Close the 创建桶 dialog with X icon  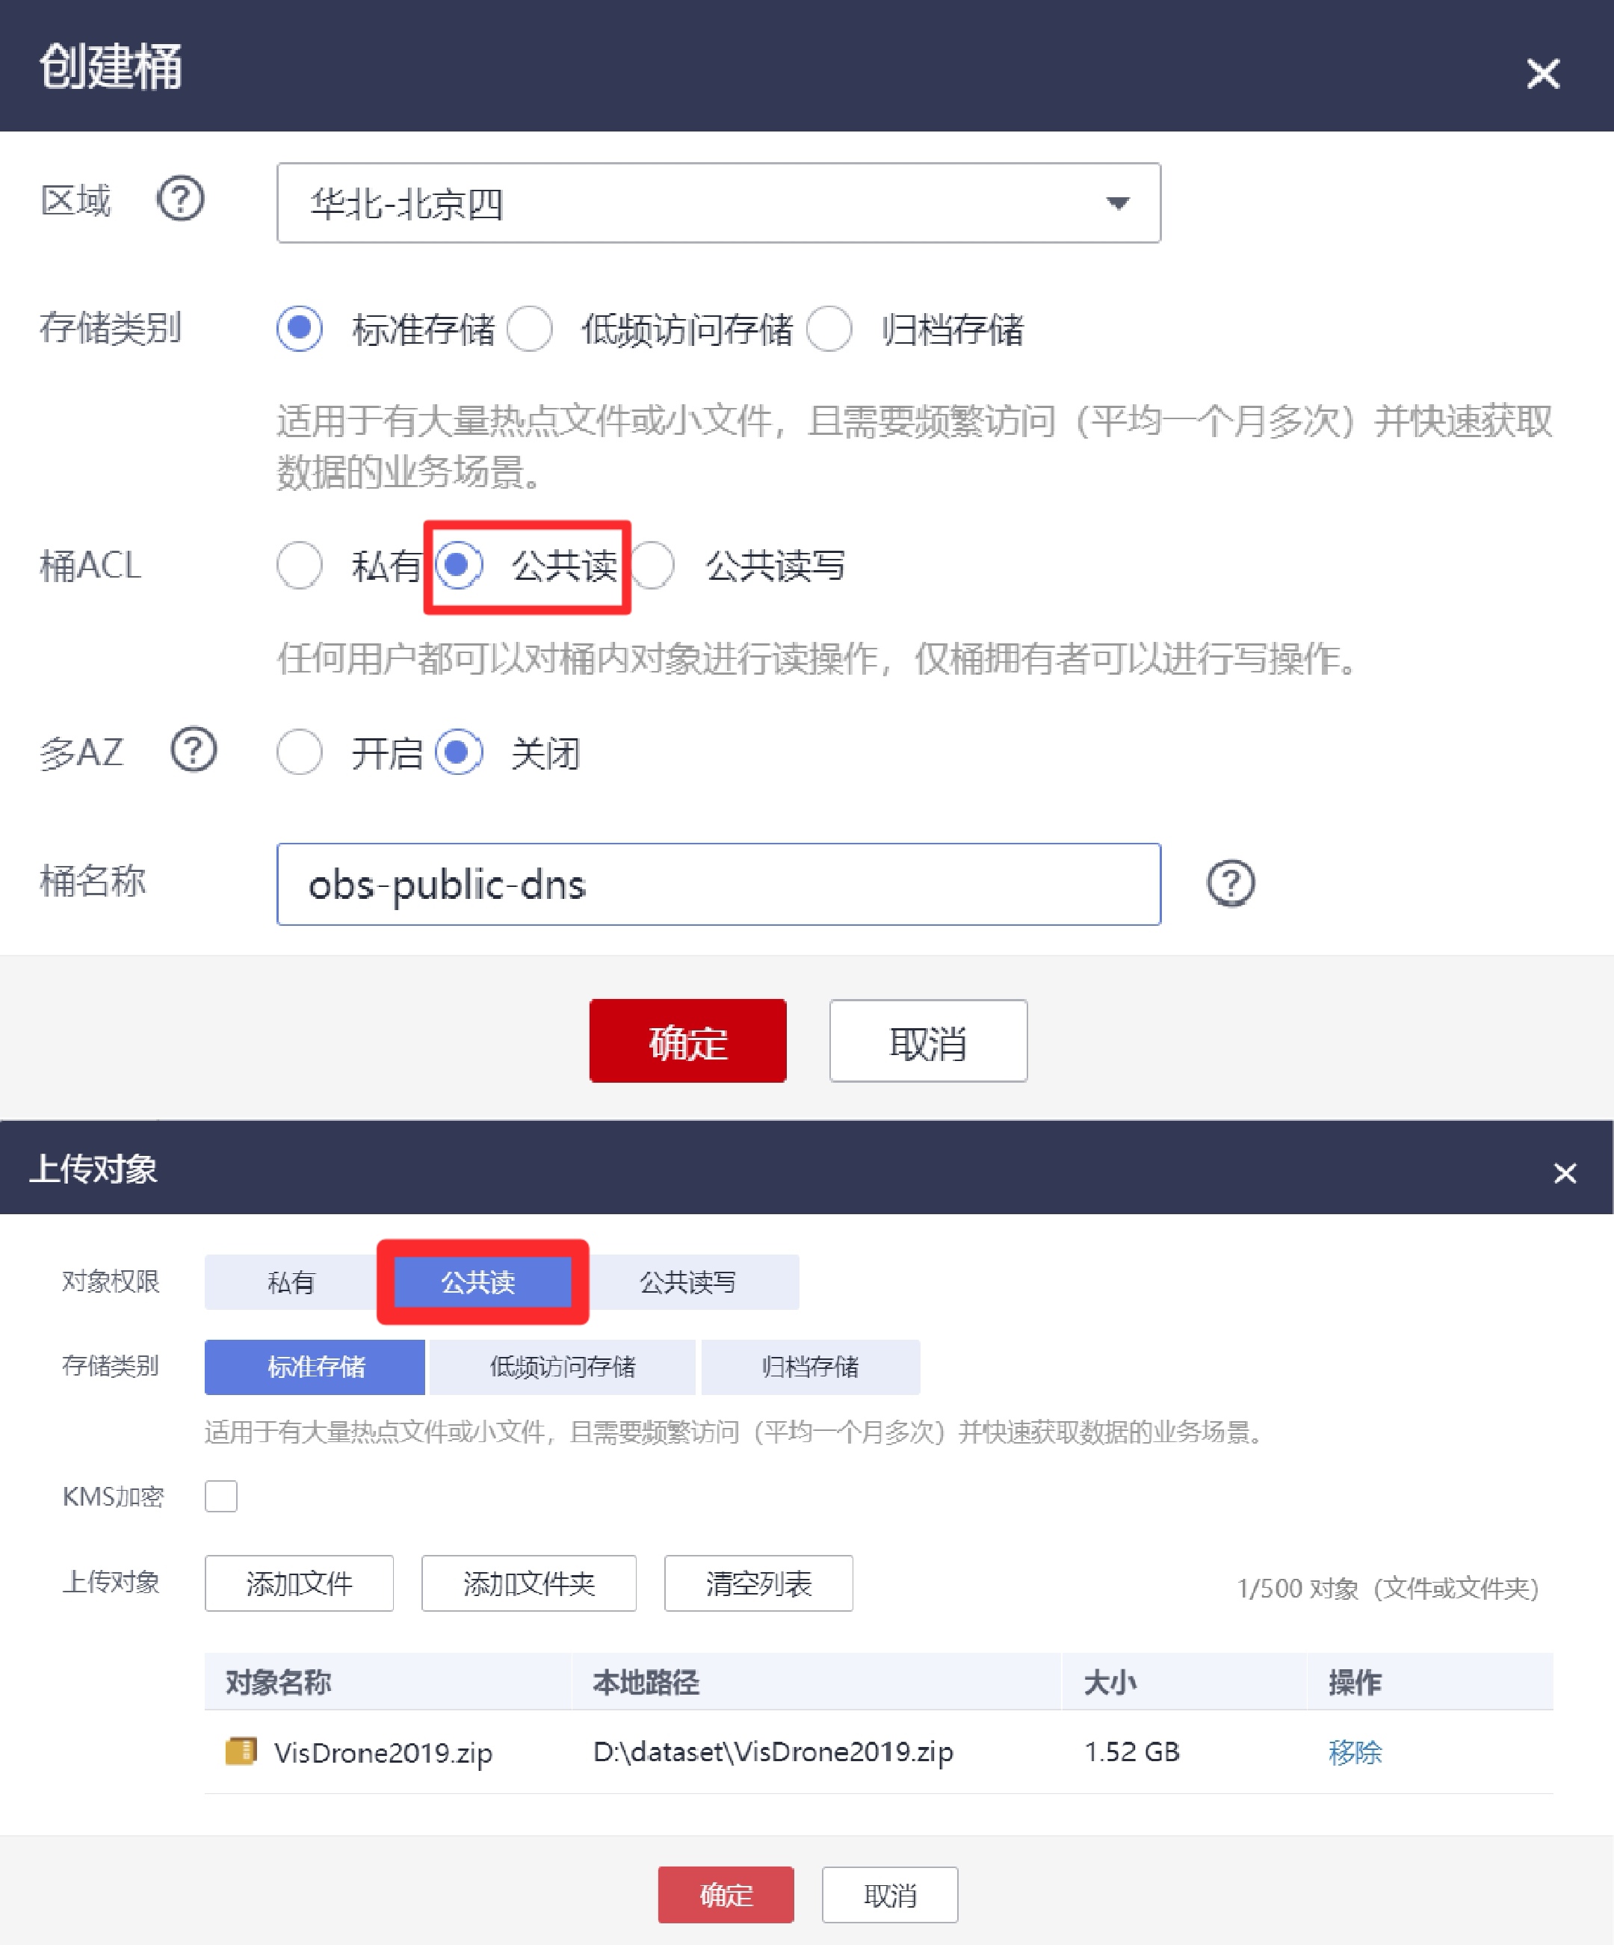point(1543,73)
